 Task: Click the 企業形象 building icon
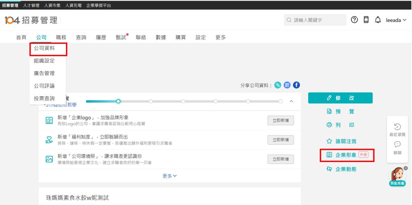[329, 155]
